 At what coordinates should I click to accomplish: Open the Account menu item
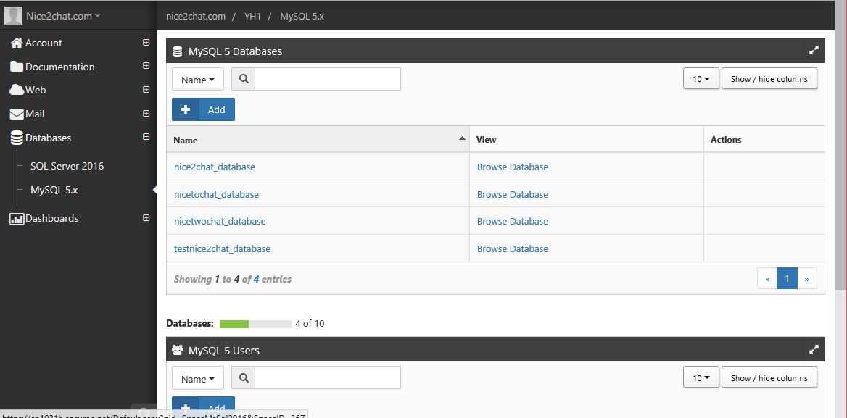[x=44, y=43]
